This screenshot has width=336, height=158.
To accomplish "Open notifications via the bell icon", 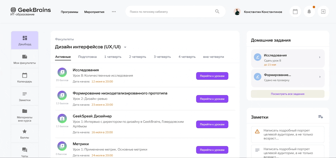I will [309, 11].
